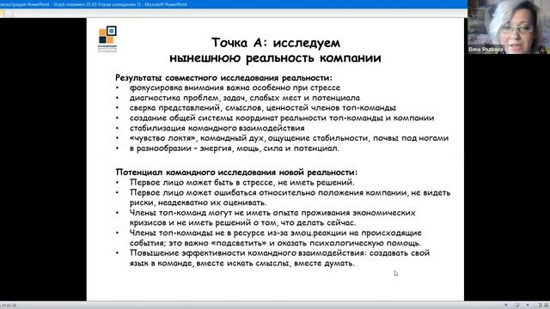This screenshot has width=550, height=309.
Task: Click the company logo on the slide
Action: (x=107, y=39)
